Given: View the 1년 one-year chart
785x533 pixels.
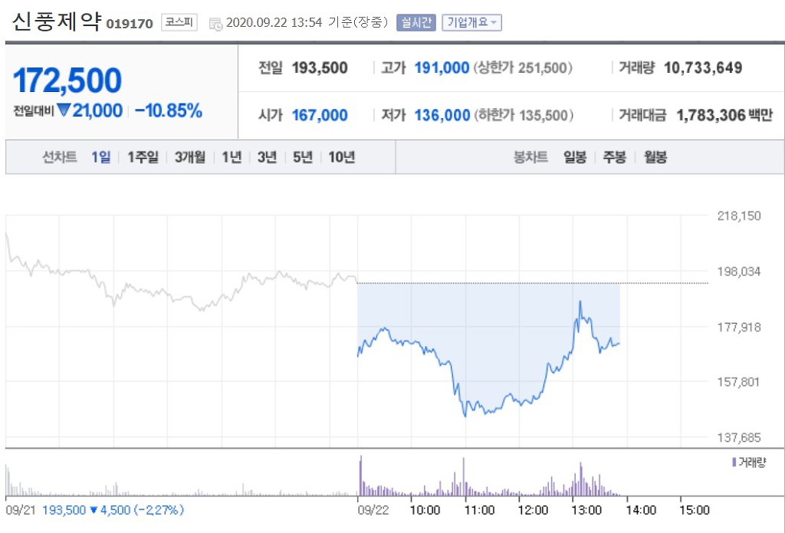Looking at the screenshot, I should tap(232, 156).
